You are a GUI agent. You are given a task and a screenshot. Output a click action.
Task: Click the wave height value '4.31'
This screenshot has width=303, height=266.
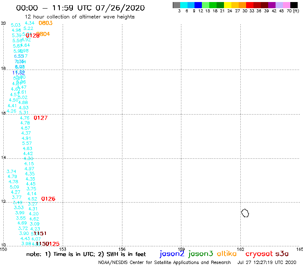point(33,209)
